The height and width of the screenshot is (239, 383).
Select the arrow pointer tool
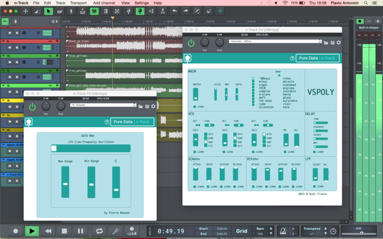click(x=48, y=11)
